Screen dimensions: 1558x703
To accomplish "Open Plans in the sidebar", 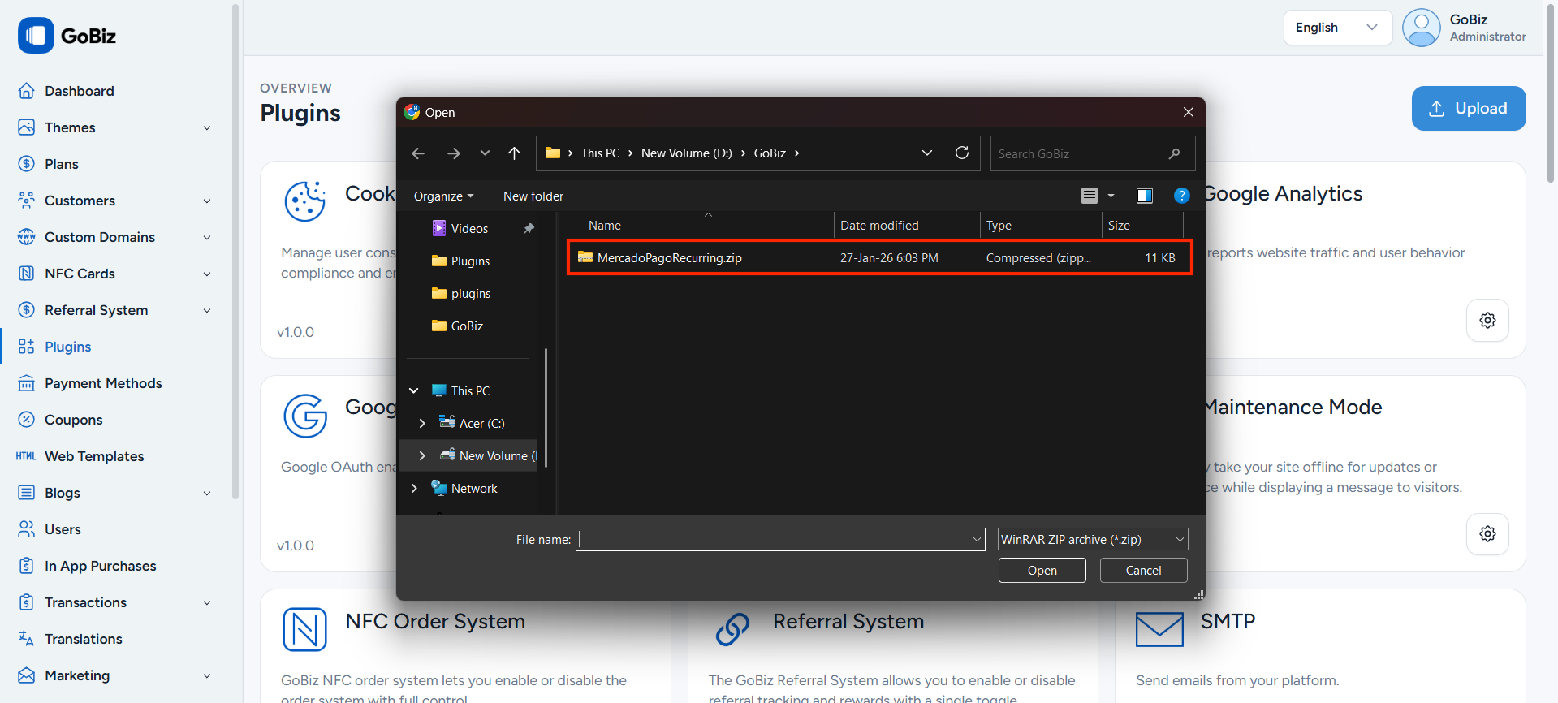I will point(61,164).
